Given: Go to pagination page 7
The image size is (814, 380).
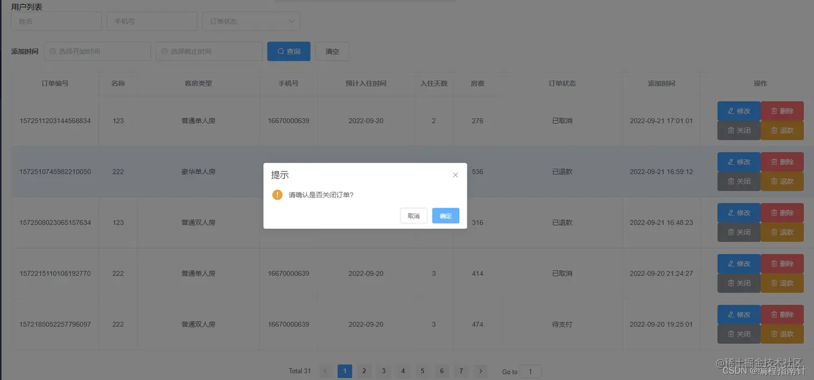Looking at the screenshot, I should (461, 371).
